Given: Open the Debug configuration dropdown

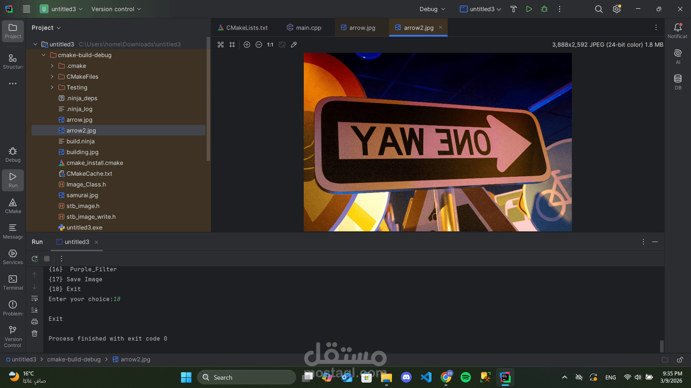Looking at the screenshot, I should (432, 9).
